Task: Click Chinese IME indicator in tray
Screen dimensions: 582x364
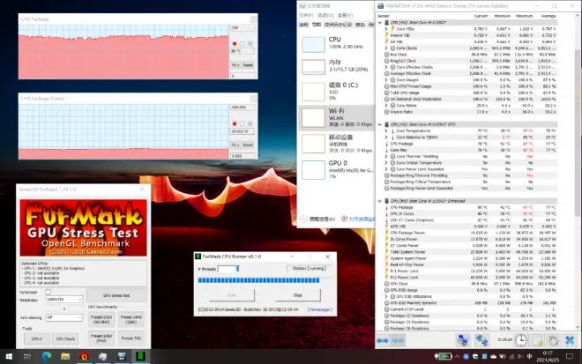Action: [529, 357]
